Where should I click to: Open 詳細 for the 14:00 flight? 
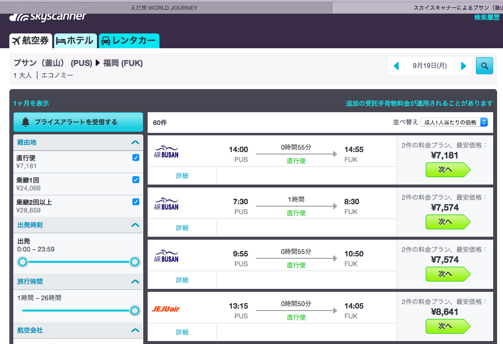pos(182,176)
